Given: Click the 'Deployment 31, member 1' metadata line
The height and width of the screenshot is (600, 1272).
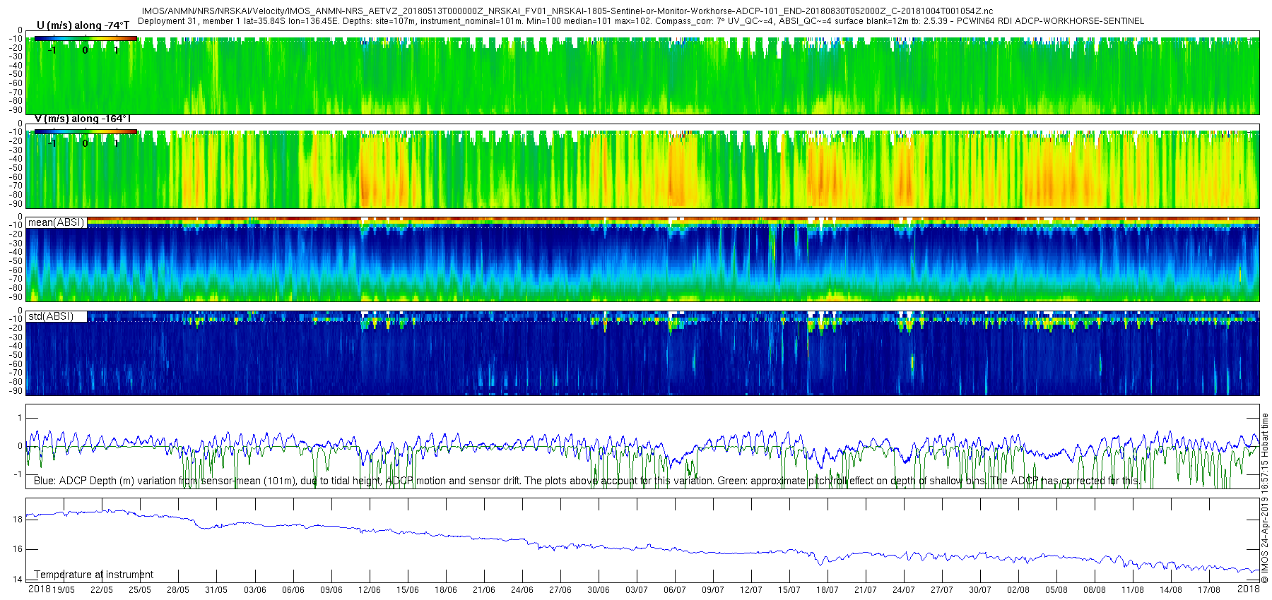Looking at the screenshot, I should [x=640, y=21].
